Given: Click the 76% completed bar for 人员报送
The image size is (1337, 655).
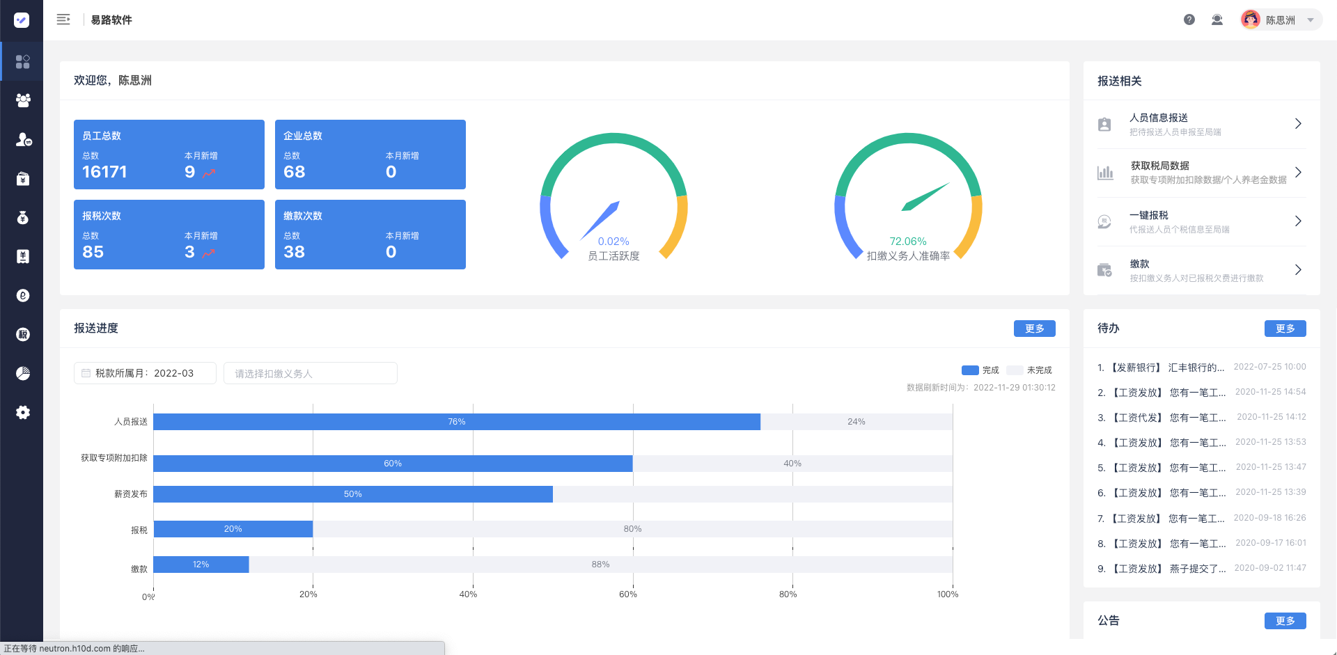Looking at the screenshot, I should (x=457, y=422).
